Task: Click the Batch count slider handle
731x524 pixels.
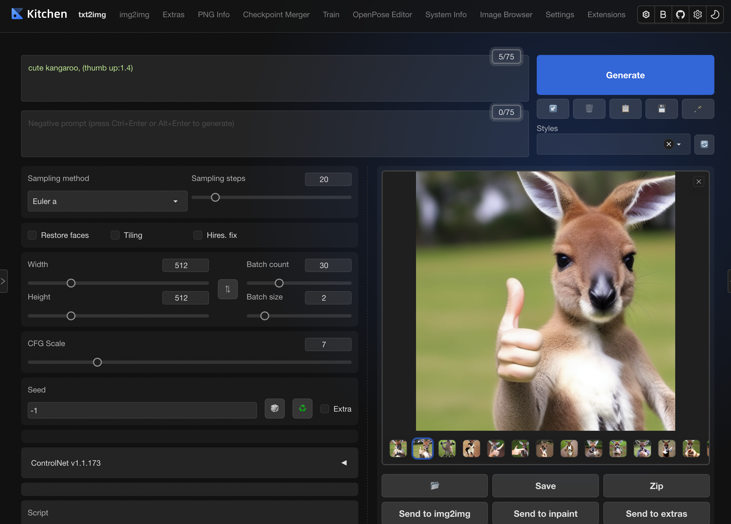Action: [x=279, y=283]
